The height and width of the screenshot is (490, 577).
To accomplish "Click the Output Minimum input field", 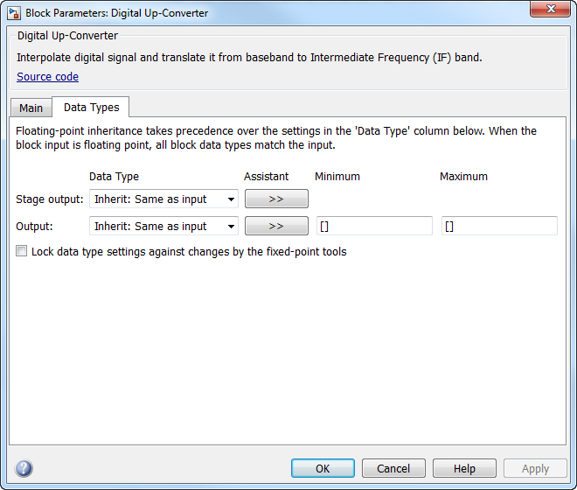I will (x=374, y=226).
